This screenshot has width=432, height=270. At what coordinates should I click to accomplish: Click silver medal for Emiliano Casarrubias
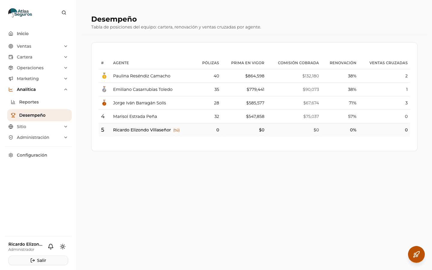pos(104,89)
